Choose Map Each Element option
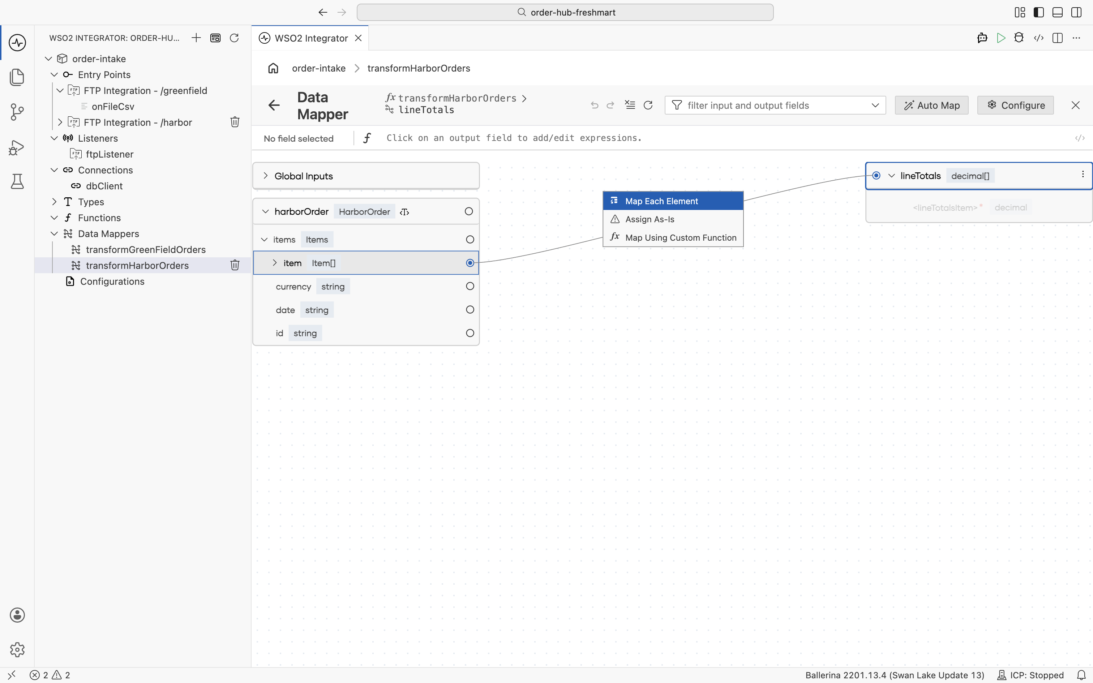The width and height of the screenshot is (1093, 683). coord(673,201)
